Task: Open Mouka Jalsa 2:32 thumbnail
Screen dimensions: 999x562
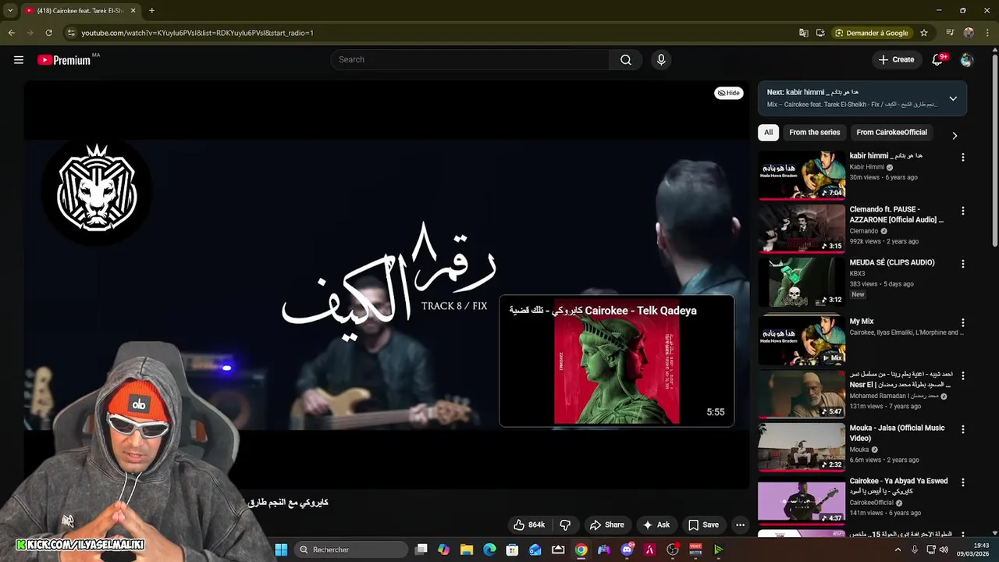Action: (x=802, y=447)
